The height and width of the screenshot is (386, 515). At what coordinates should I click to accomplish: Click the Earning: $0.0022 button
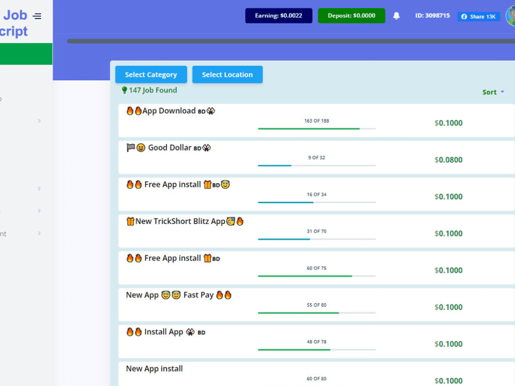[x=279, y=15]
